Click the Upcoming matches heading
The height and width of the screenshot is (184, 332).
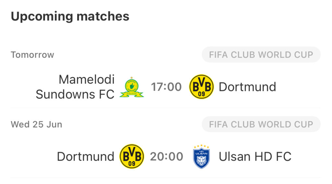pos(70,17)
